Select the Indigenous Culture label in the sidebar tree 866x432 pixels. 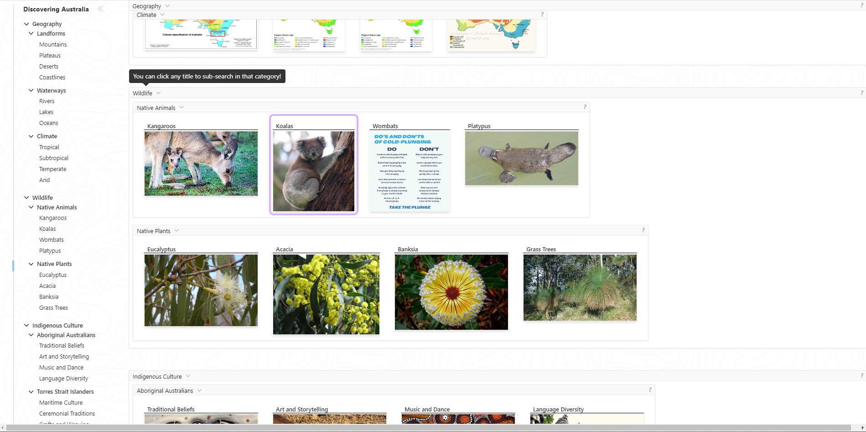click(57, 325)
